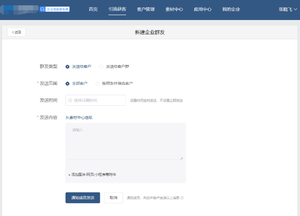This screenshot has width=300, height=216.
Task: Switch to the 应用中心 tab
Action: click(203, 9)
